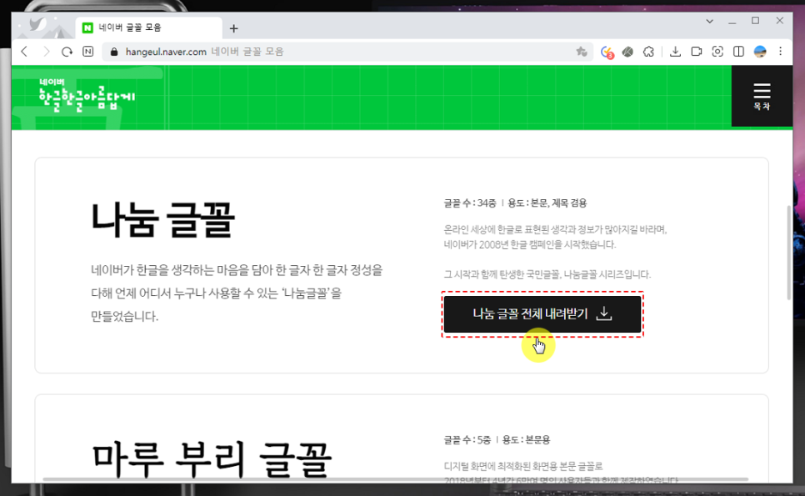Open a new browser tab
805x496 pixels.
coord(233,28)
